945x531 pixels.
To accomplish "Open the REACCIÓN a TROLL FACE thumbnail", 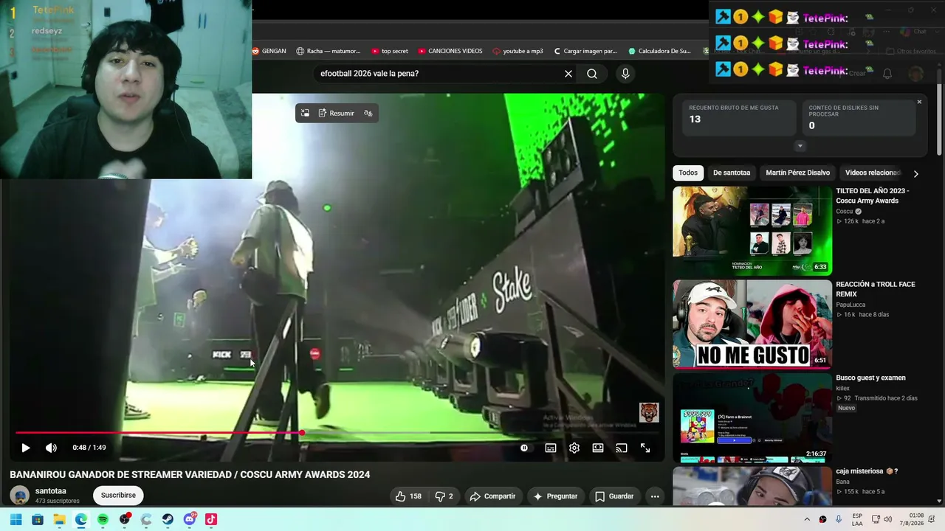I will point(752,324).
